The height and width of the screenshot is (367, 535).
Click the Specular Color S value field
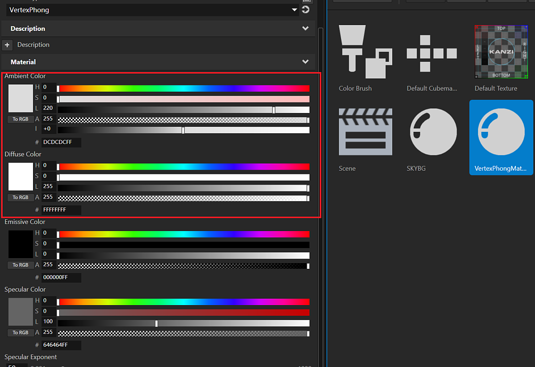[49, 312]
